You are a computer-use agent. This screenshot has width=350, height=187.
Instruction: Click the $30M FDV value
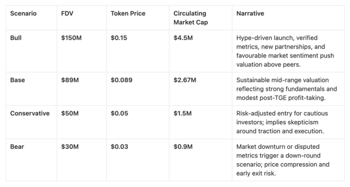pos(70,147)
